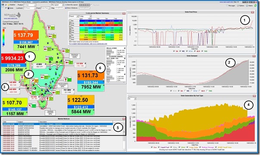The height and width of the screenshot is (155, 260).
Task: Toggle the Weather checkbox in toolbar
Action: 6,5
